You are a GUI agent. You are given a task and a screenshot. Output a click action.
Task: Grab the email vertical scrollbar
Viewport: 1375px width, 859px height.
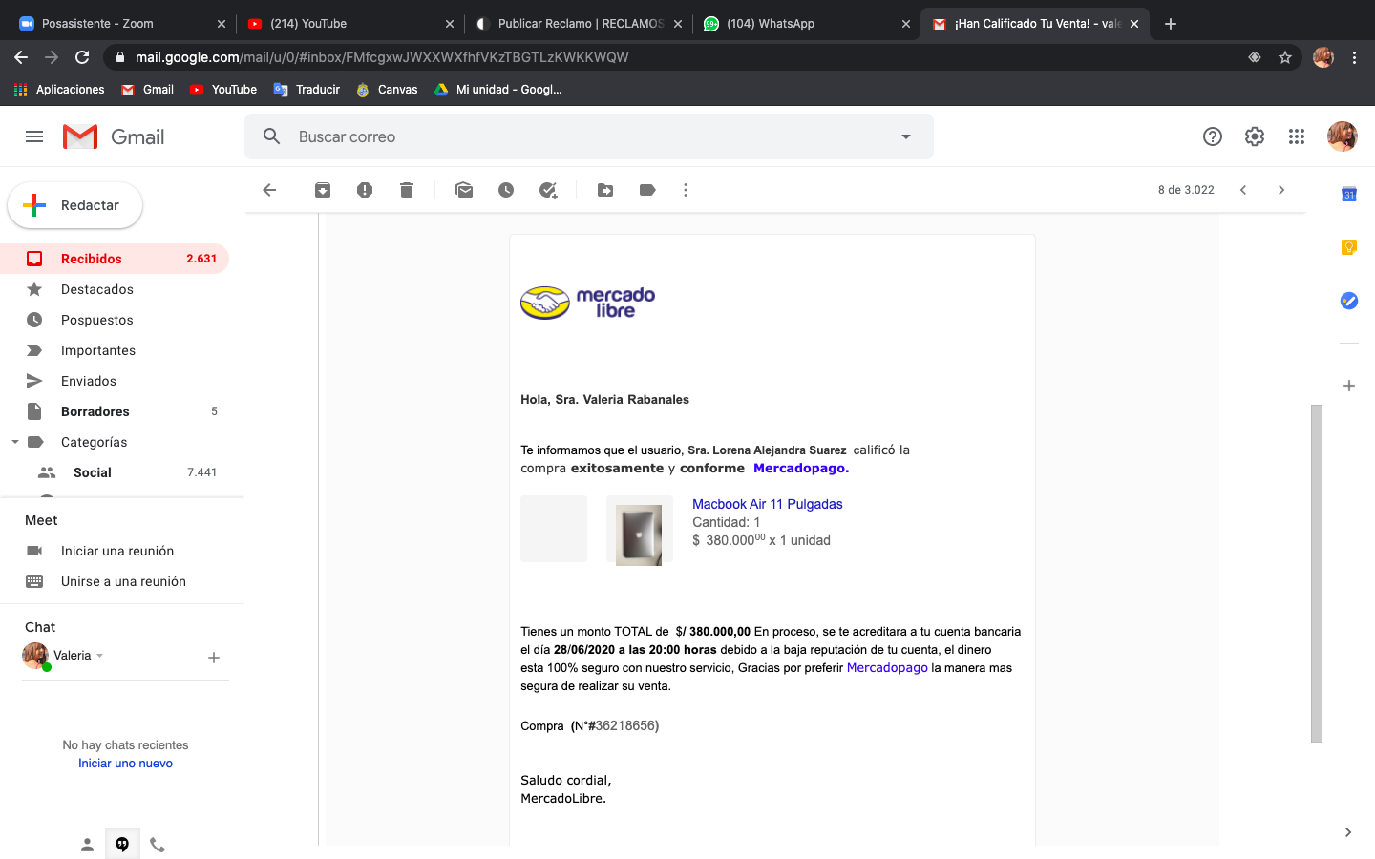click(x=1316, y=574)
